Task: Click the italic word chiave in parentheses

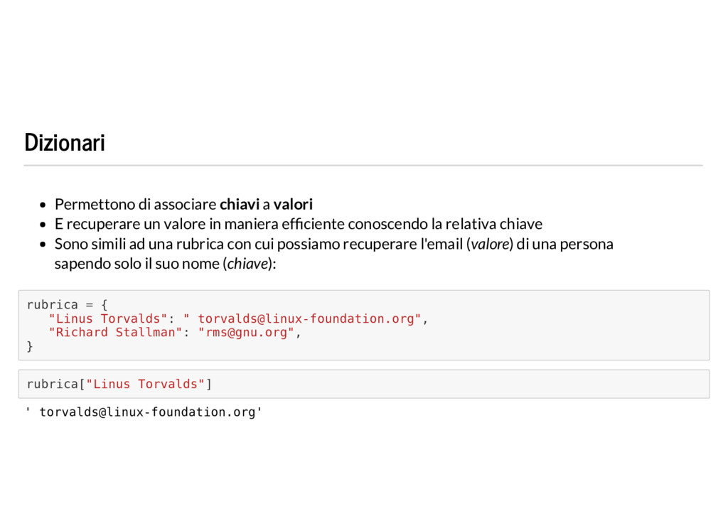Action: click(248, 264)
